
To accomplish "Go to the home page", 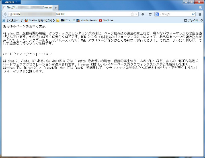I will coord(200,14).
